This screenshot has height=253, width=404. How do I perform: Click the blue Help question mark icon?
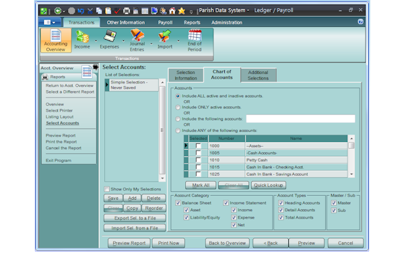361,22
